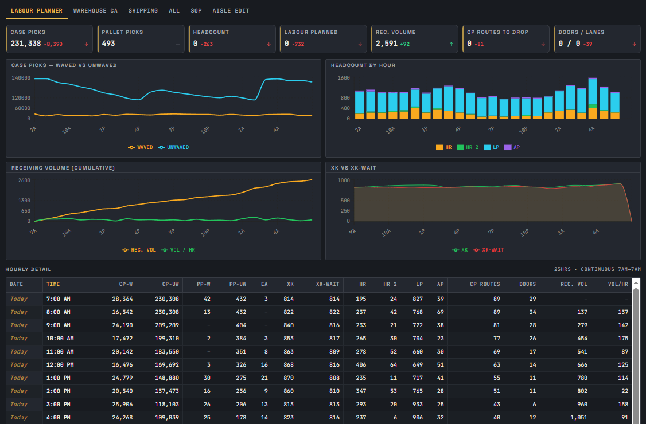Screen dimensions: 646x424
Task: Select the Case Picks value 231,338
Action: (26, 44)
